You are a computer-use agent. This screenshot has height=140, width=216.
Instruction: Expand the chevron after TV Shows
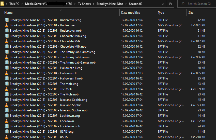(x=94, y=4)
